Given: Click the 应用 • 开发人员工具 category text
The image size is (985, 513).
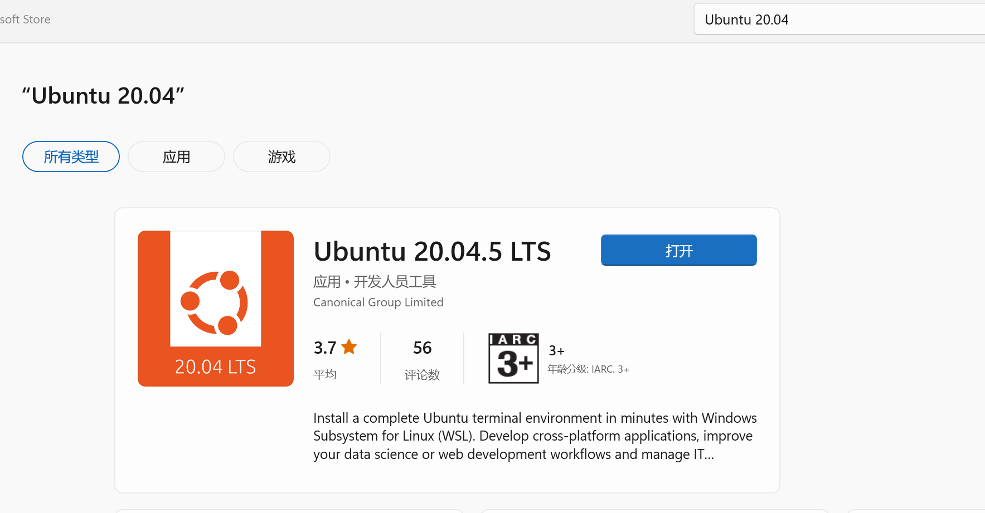Looking at the screenshot, I should tap(375, 282).
